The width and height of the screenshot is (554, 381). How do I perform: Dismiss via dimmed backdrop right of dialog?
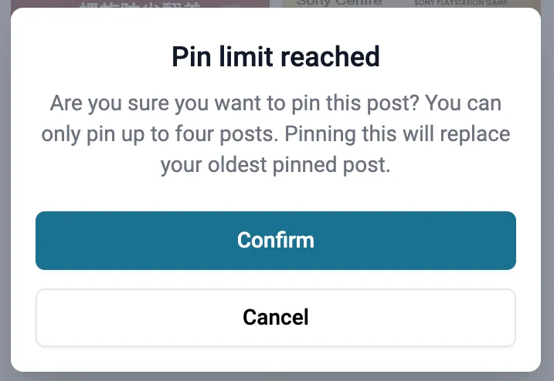point(547,190)
